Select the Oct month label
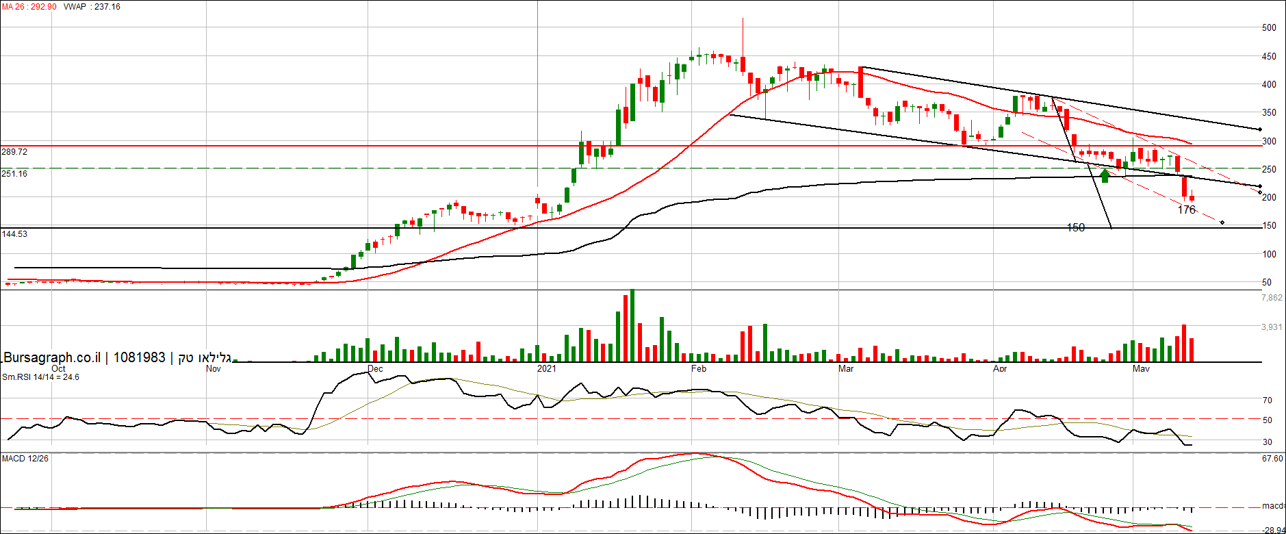Screen dimensions: 1286x534 point(58,369)
